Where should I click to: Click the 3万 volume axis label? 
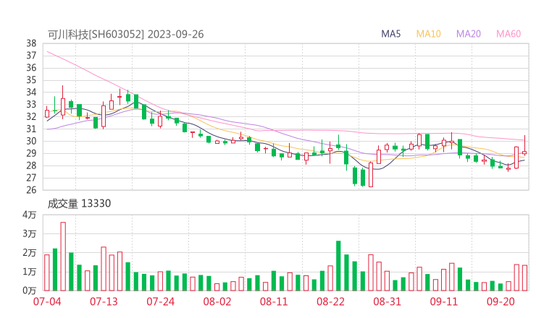(x=30, y=234)
